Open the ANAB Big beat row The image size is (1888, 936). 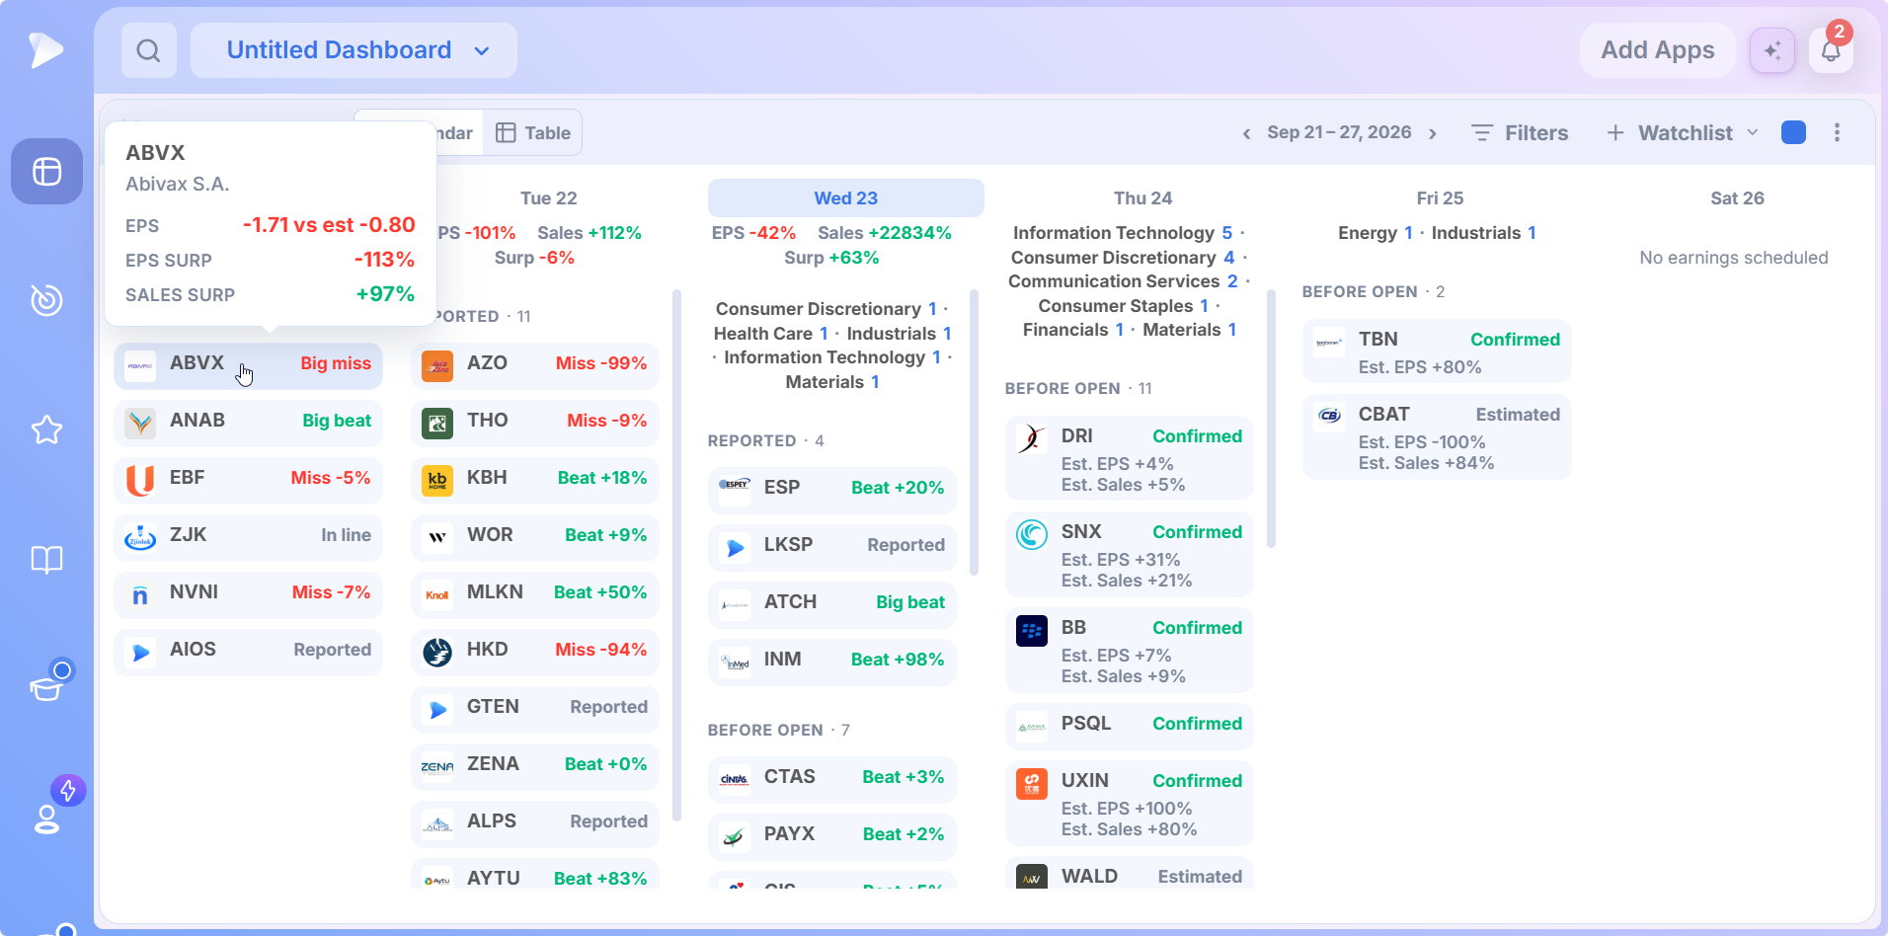(x=248, y=424)
